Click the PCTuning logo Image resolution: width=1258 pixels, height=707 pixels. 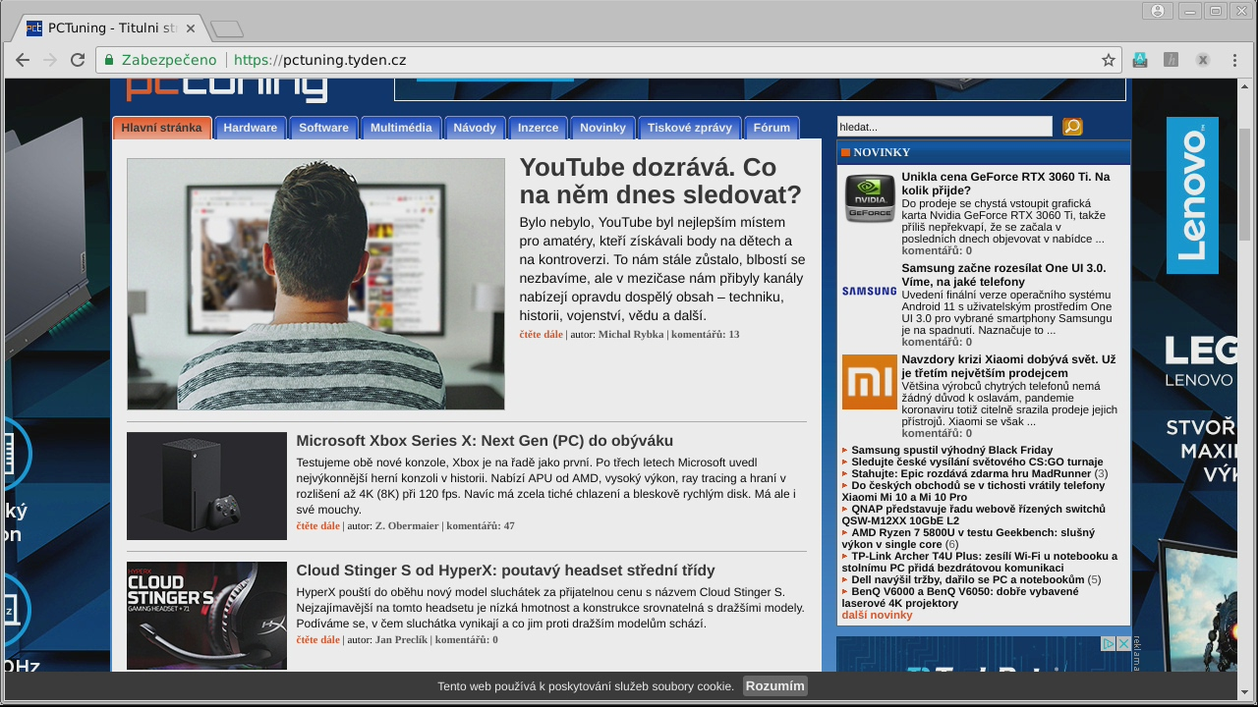click(x=226, y=88)
